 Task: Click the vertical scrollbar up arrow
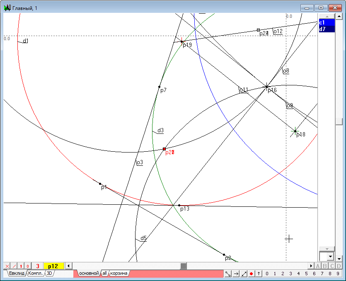click(339, 16)
